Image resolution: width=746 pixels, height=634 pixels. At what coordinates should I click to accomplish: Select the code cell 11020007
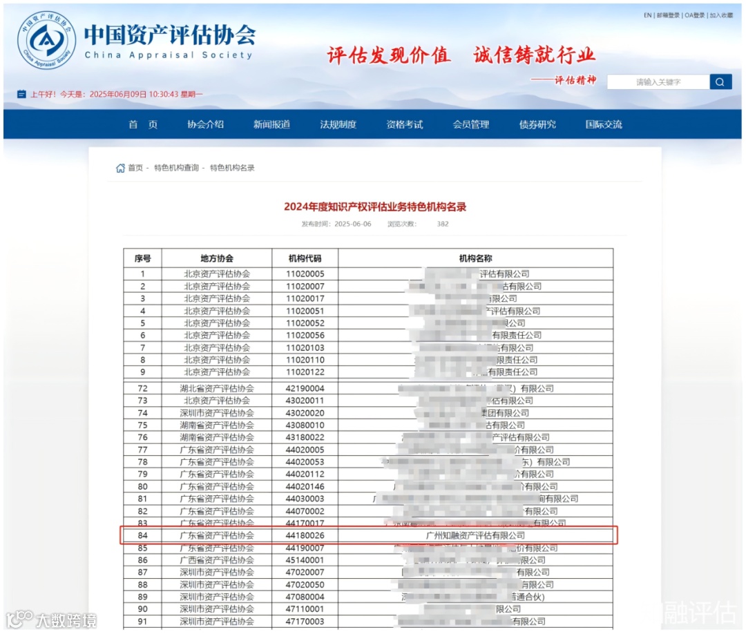305,287
